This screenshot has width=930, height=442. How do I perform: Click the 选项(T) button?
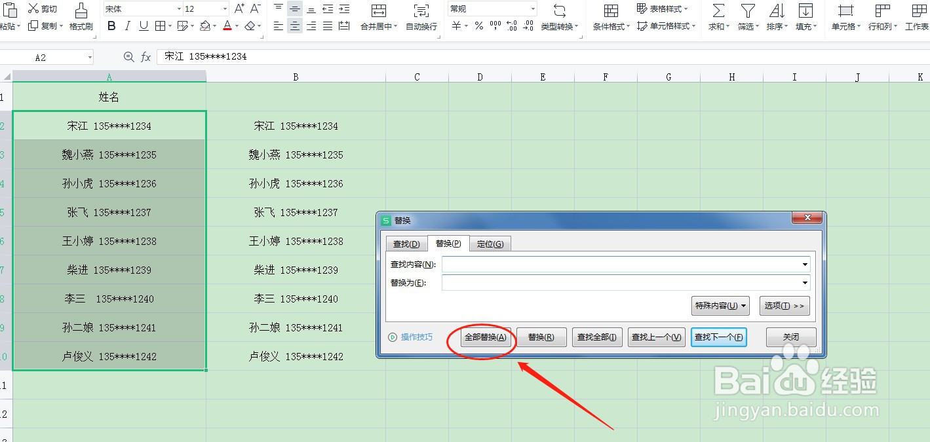pos(784,305)
